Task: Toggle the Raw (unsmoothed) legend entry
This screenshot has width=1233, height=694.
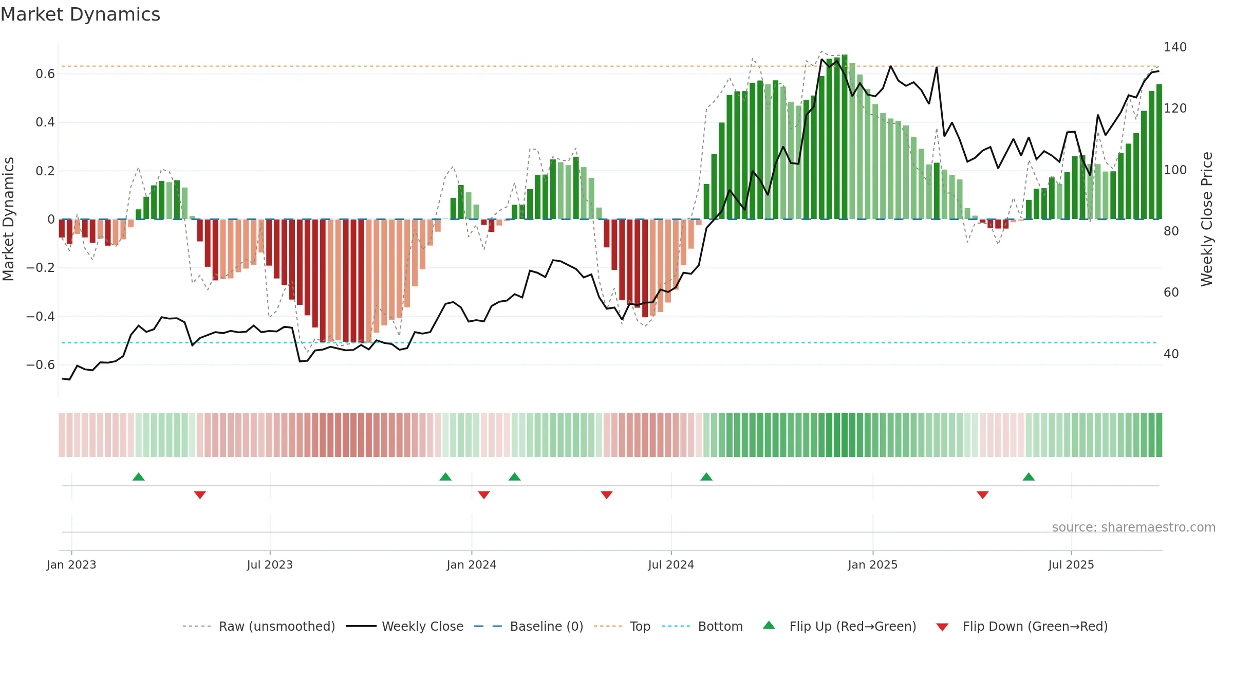Action: point(258,626)
